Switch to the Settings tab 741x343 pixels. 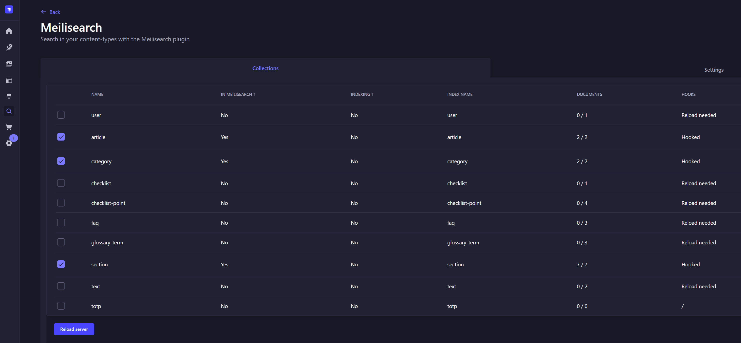713,70
